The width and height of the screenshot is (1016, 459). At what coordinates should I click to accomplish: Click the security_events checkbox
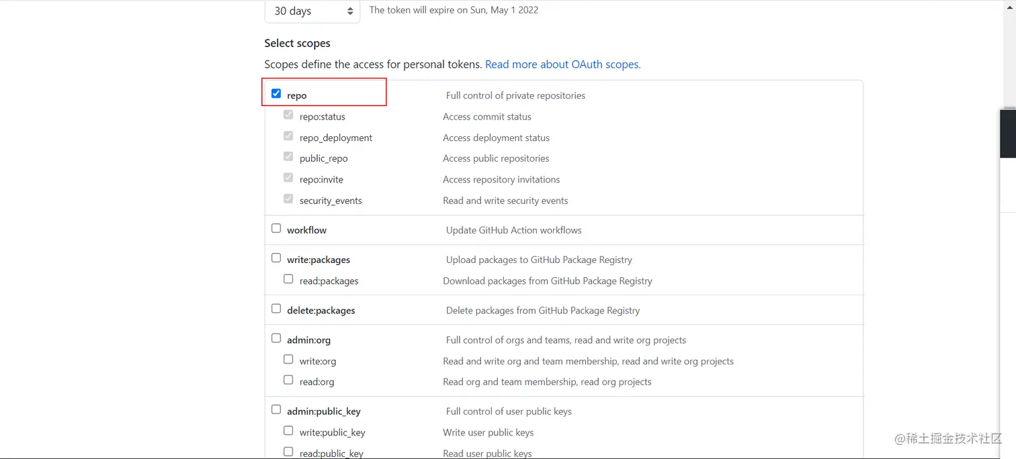(x=288, y=199)
